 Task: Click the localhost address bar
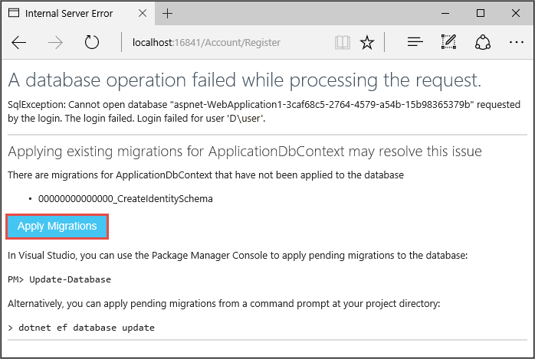tap(222, 43)
